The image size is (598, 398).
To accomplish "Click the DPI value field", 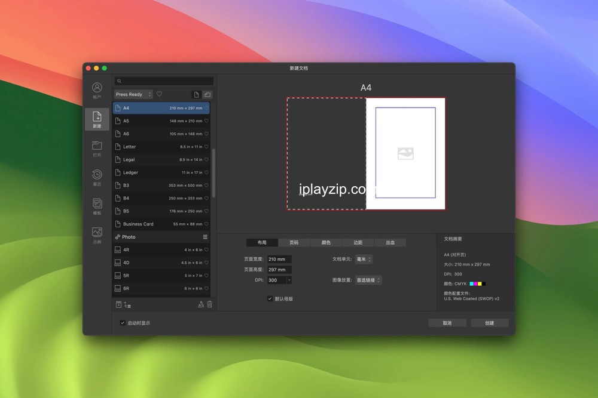I will tap(277, 280).
